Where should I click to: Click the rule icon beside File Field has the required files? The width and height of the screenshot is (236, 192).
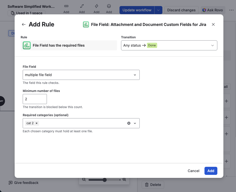coord(27,45)
